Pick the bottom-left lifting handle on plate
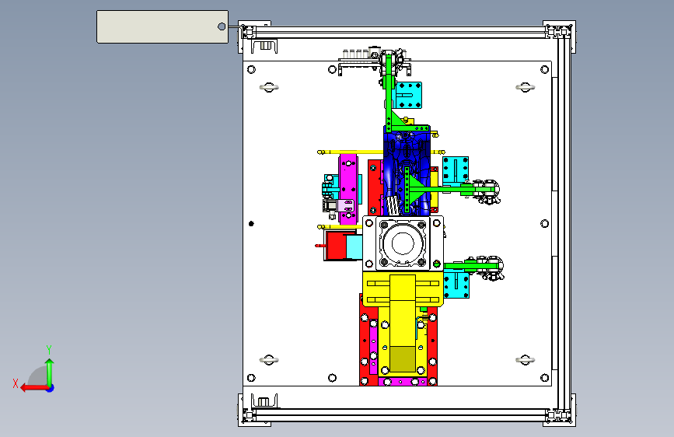 (269, 359)
